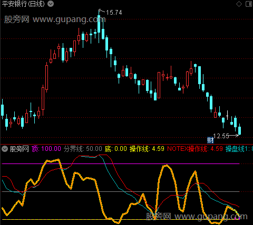Screen dimensions: 253x225
Task: Toggle the side panel icon at top right
Action: [x=249, y=4]
